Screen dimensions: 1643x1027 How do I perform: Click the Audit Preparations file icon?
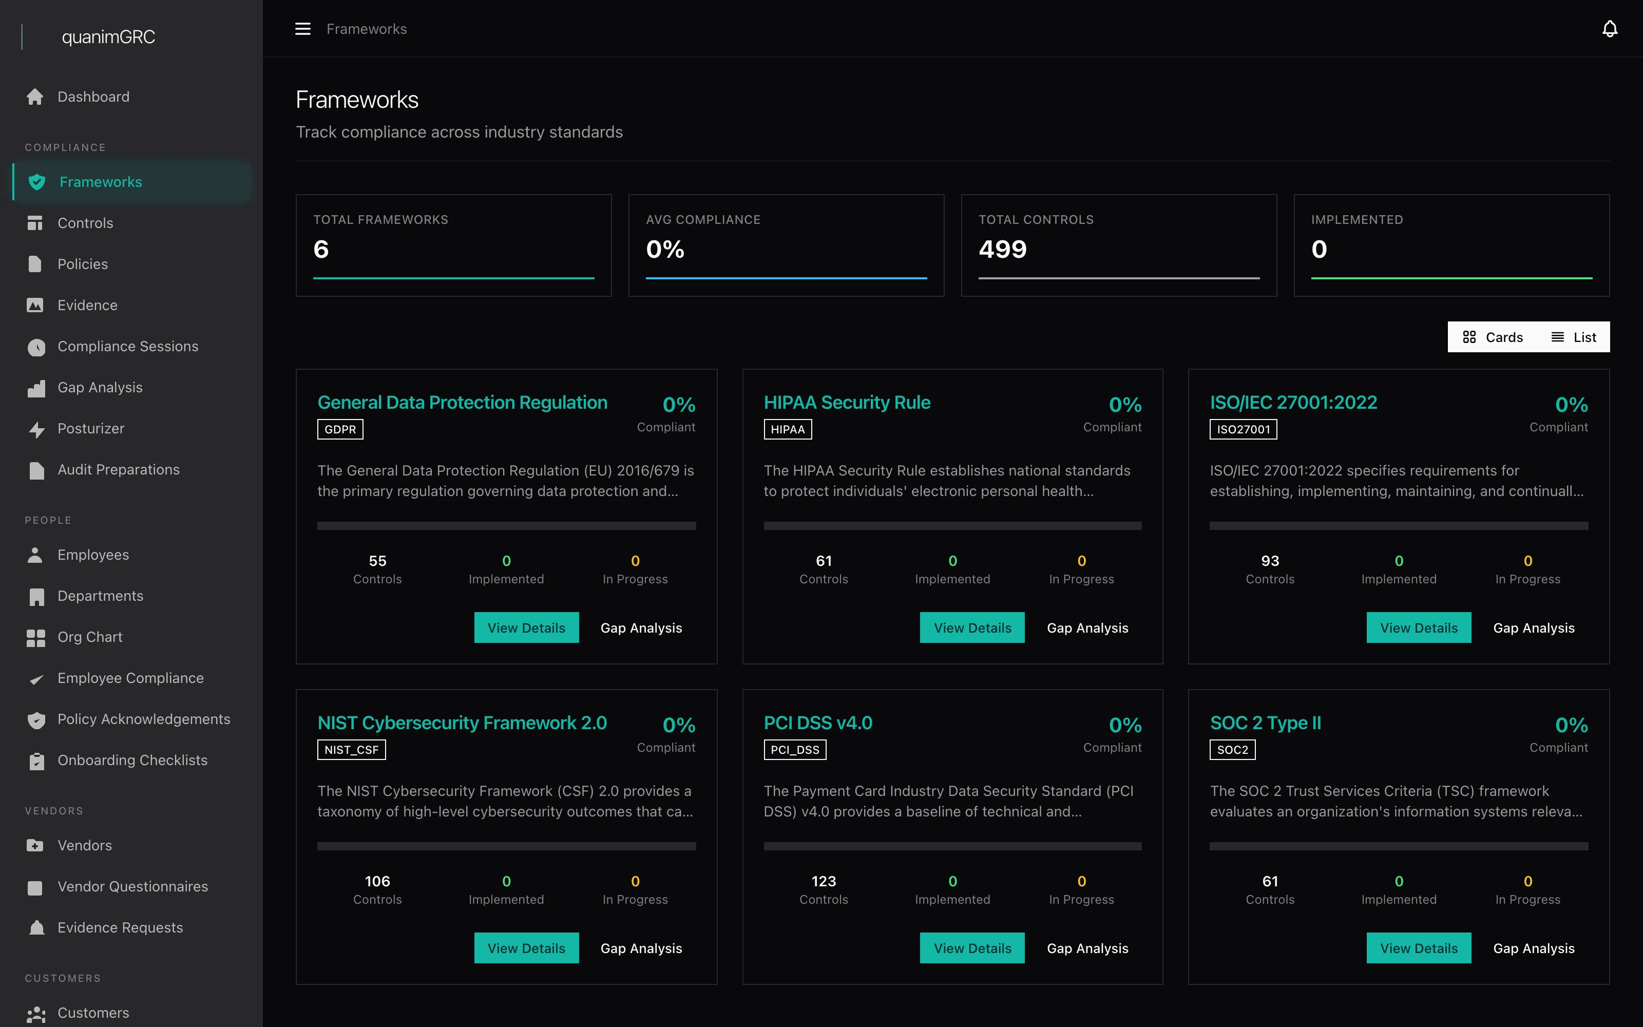(36, 470)
